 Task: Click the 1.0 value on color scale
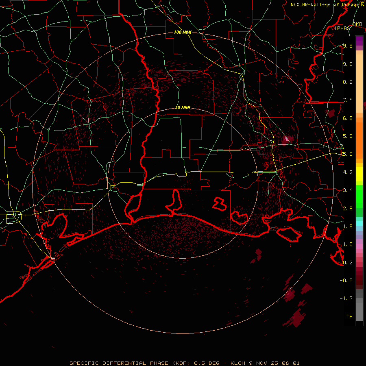coord(348,244)
